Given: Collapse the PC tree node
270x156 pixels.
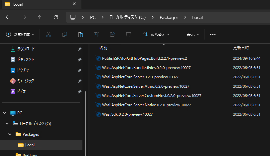Looking at the screenshot, I should (x=5, y=113).
